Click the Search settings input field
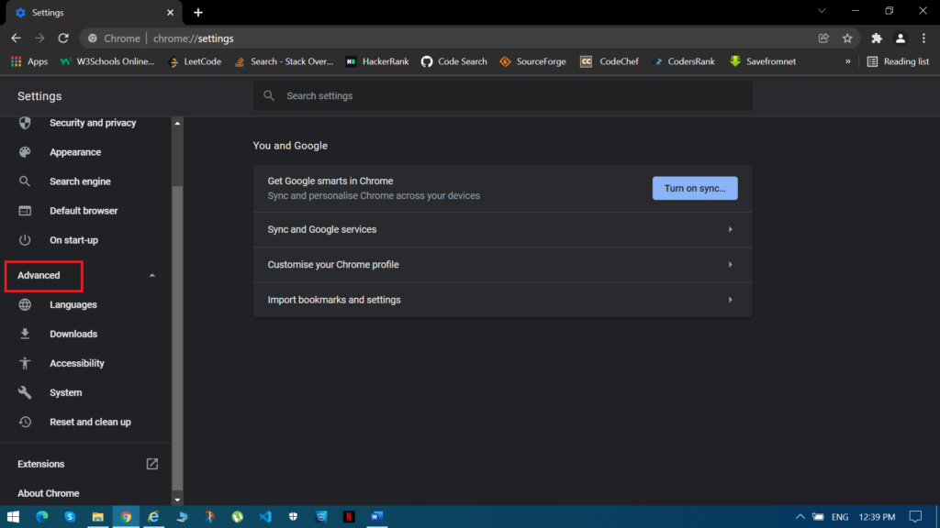 click(502, 96)
